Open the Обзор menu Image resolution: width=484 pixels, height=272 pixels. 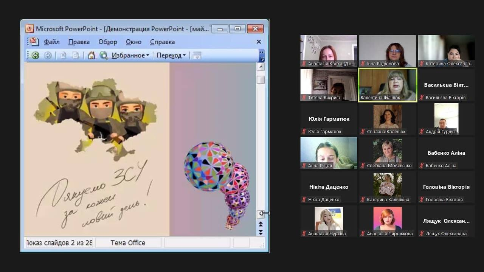108,42
